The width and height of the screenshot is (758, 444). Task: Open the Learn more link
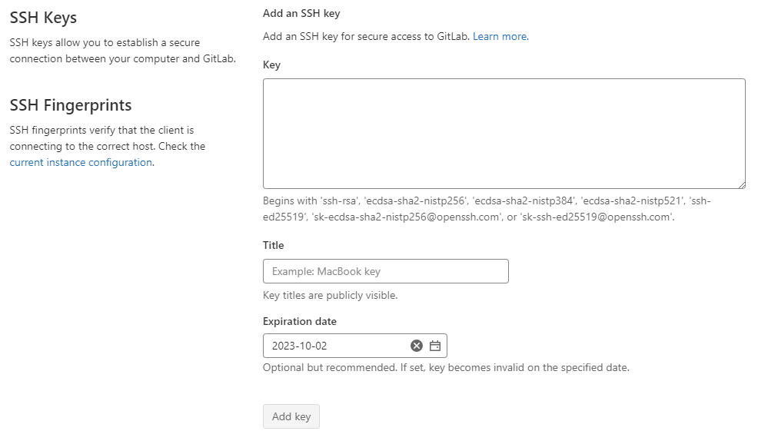tap(500, 36)
